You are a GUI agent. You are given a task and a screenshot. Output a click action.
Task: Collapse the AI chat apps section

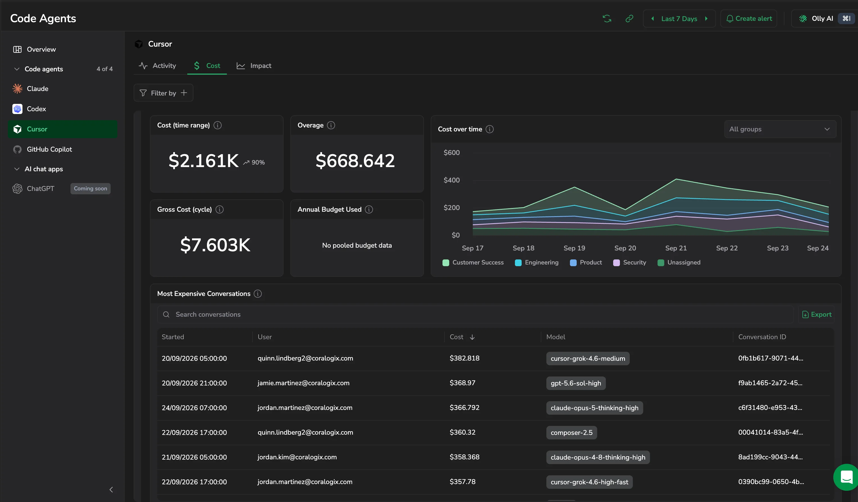pos(16,169)
